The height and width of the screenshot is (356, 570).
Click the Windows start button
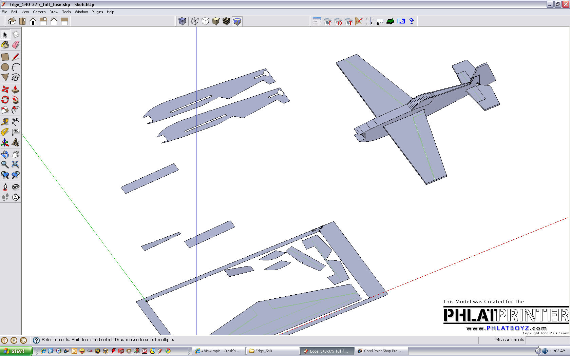click(16, 351)
